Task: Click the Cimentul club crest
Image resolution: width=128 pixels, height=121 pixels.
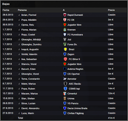Action: pyautogui.click(x=65, y=94)
